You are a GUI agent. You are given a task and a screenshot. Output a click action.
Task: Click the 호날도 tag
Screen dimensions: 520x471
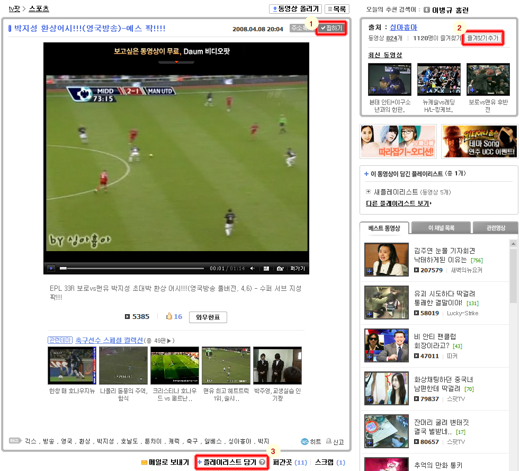coord(129,441)
